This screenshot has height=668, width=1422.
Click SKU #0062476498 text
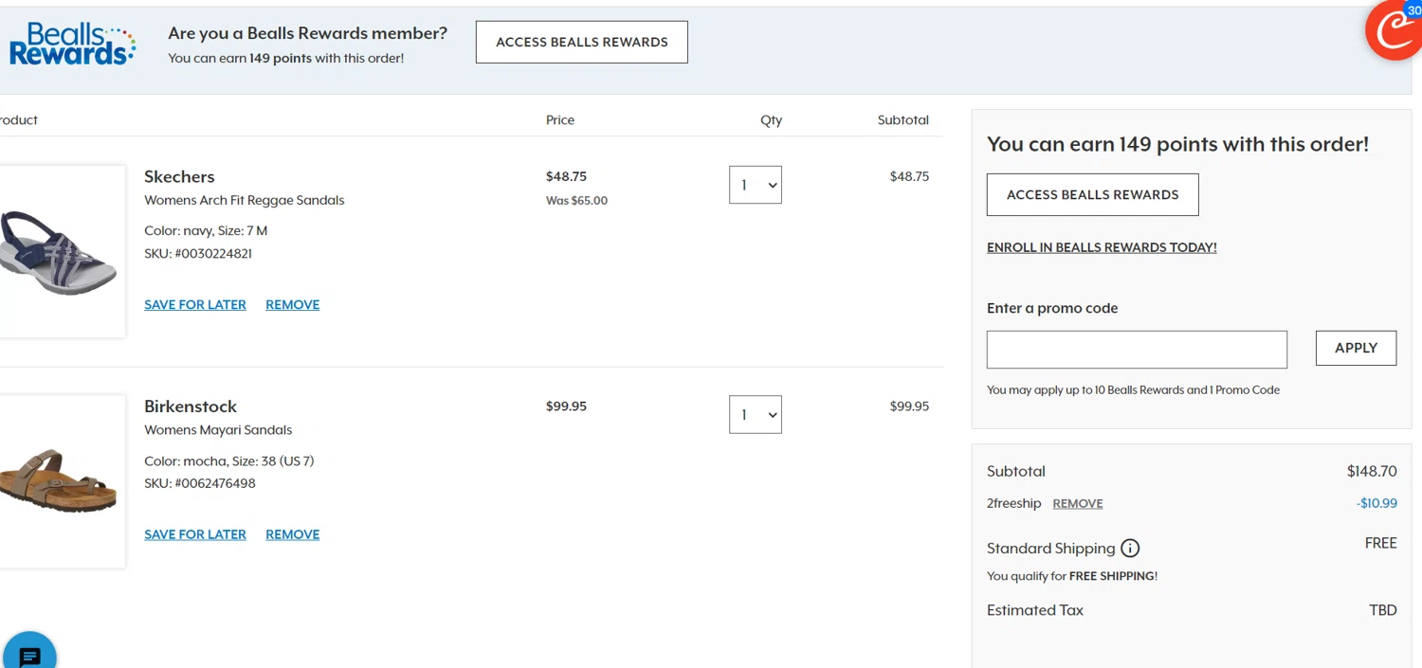(200, 483)
